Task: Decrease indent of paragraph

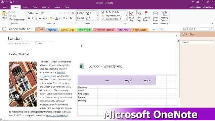Action: pyautogui.click(x=64, y=13)
